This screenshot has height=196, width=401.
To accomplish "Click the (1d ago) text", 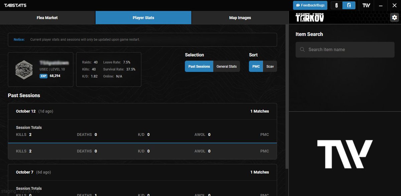I will [x=46, y=111].
